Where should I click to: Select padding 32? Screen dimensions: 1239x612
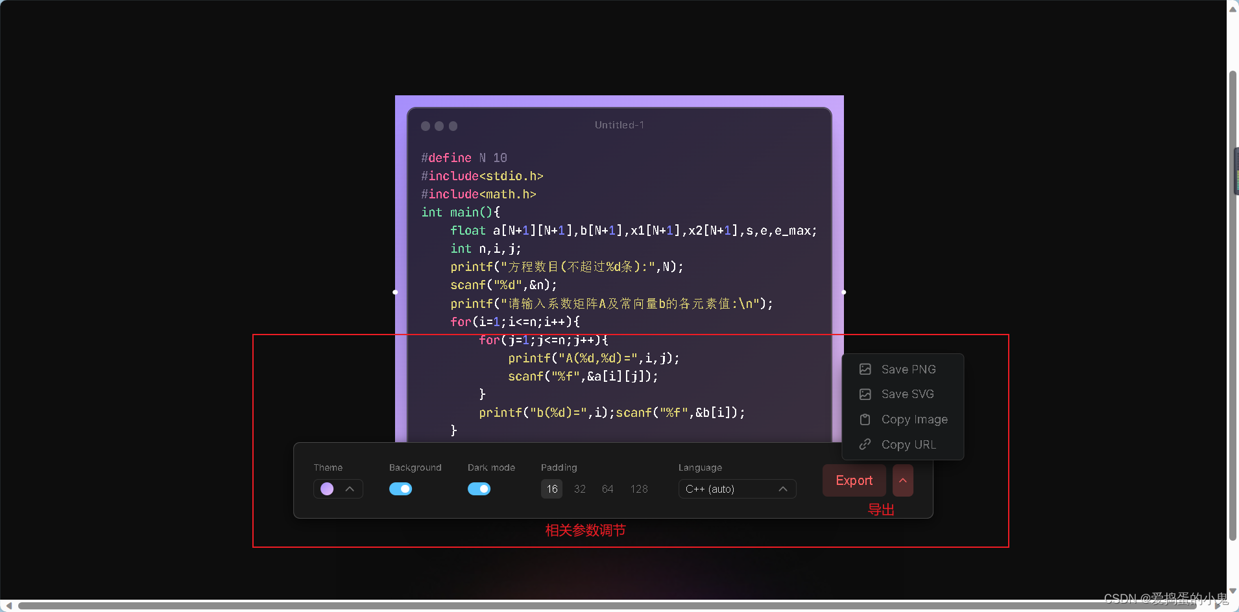(580, 489)
